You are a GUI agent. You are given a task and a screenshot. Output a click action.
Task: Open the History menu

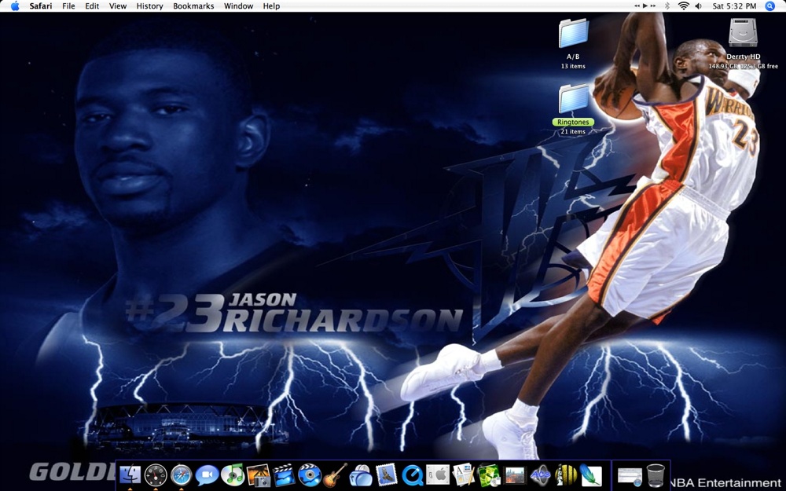(150, 6)
